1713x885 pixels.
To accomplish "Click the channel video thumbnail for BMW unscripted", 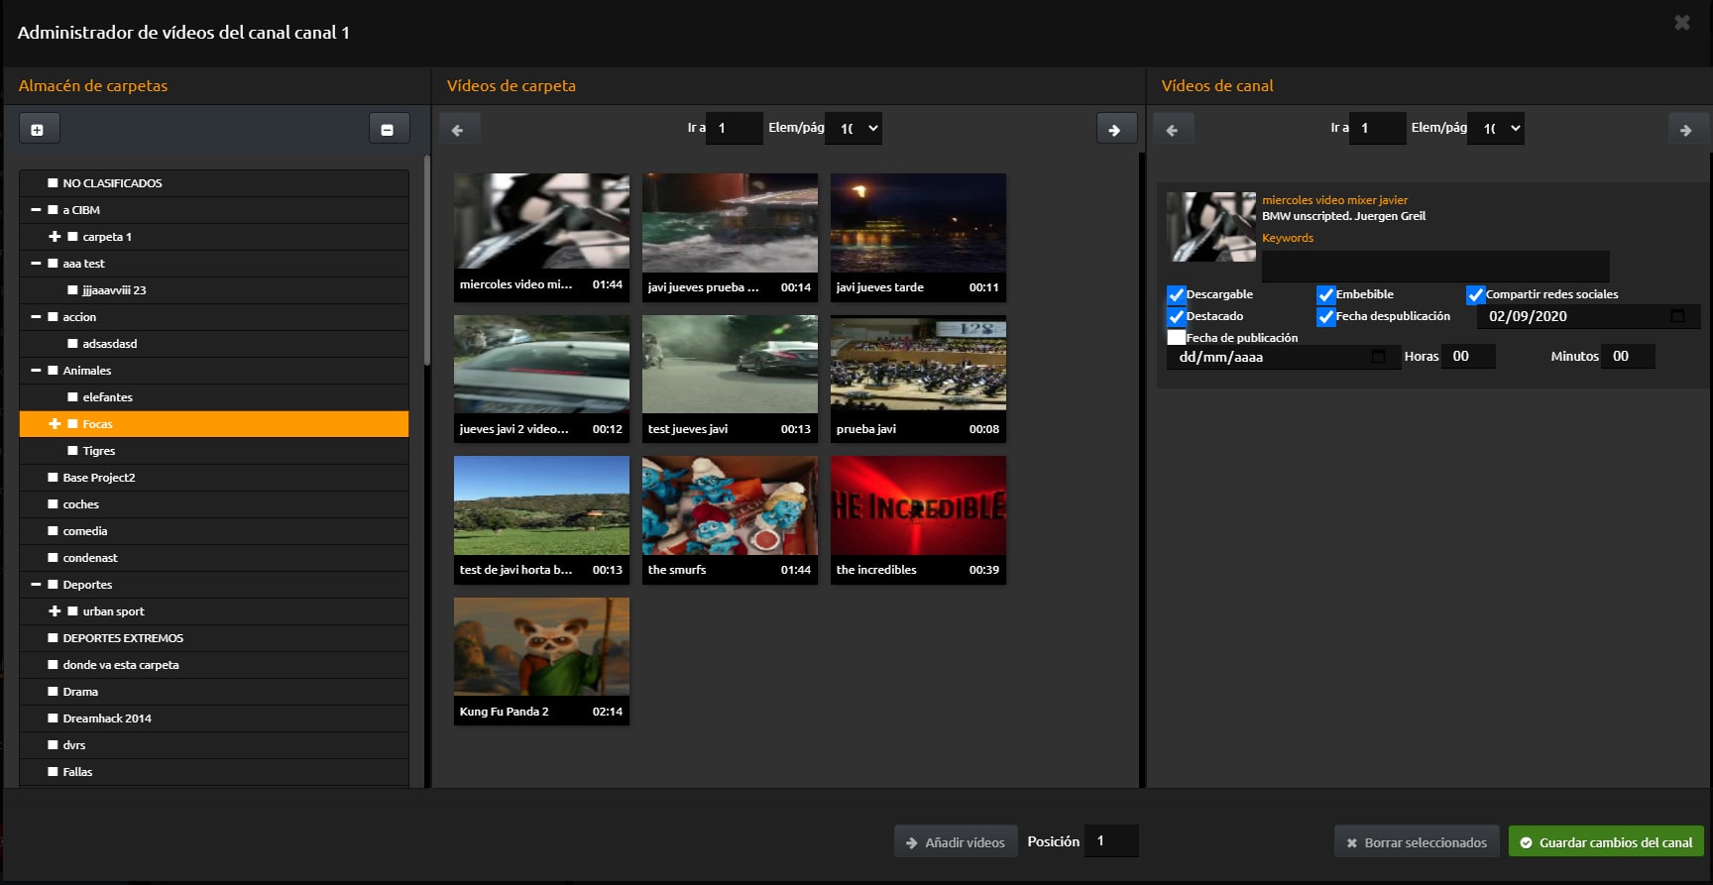I will click(x=1211, y=227).
